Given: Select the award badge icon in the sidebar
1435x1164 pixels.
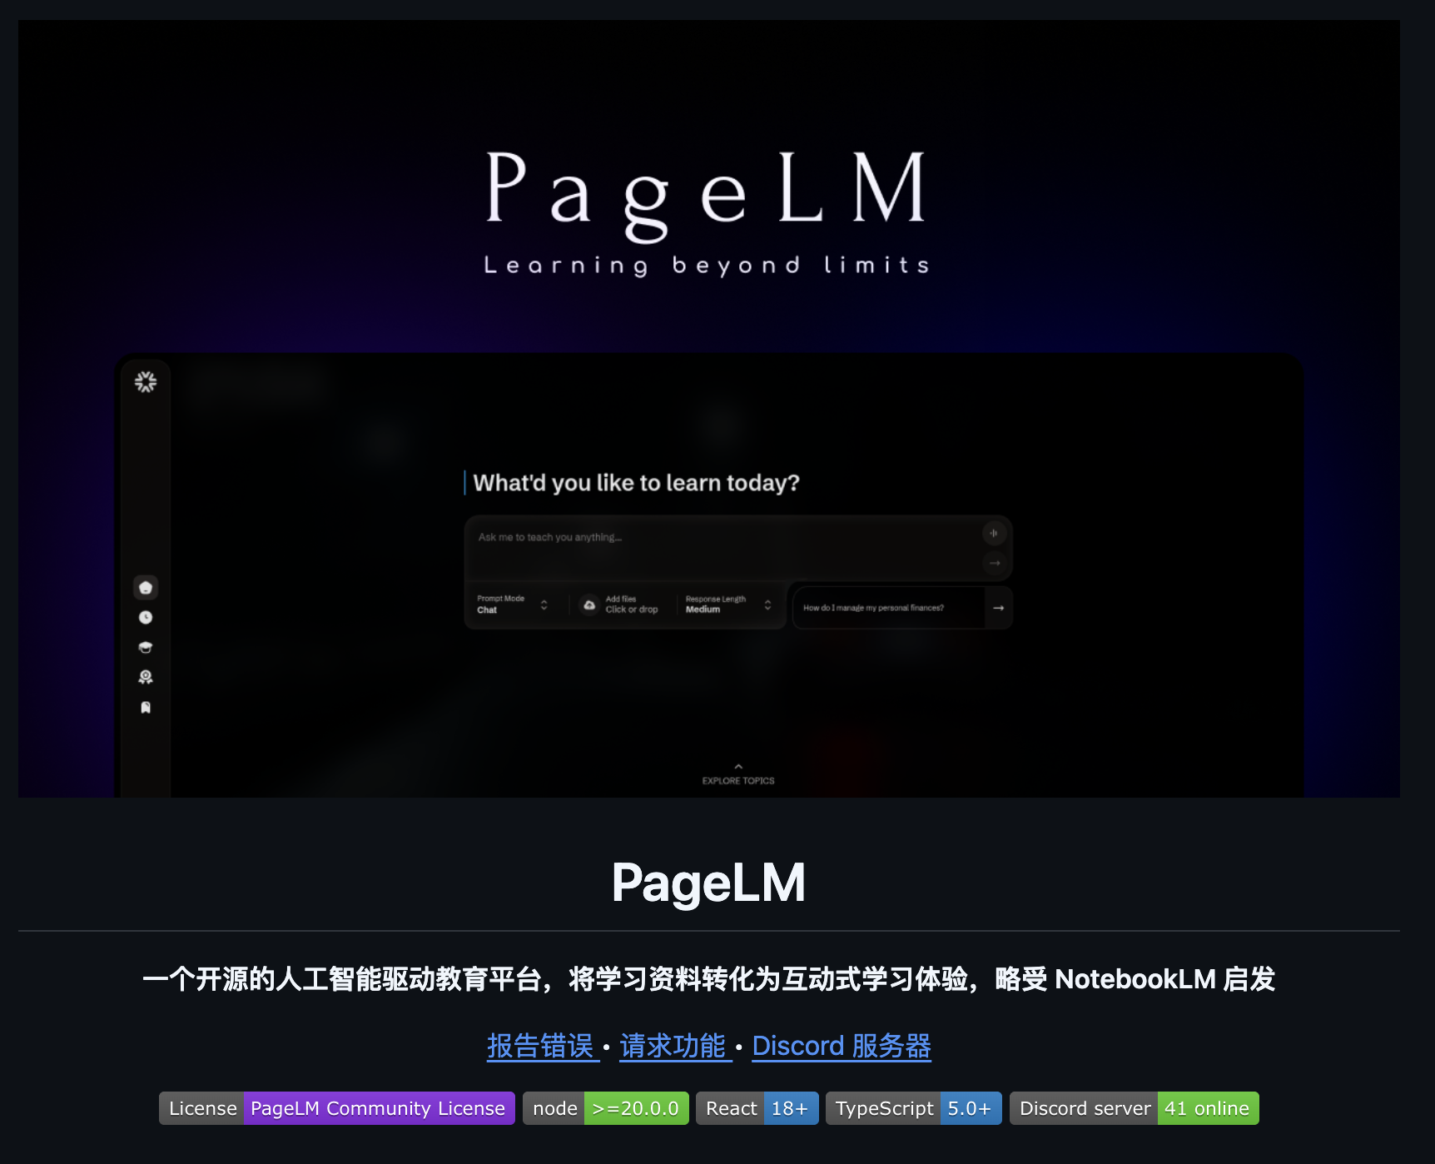Looking at the screenshot, I should coord(146,676).
